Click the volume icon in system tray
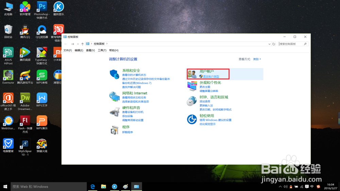Screen dimensions: 340x191 click(x=286, y=187)
